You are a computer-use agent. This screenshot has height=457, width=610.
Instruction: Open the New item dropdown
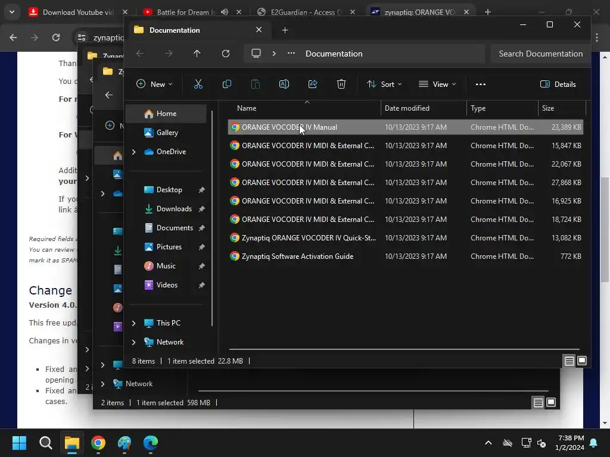[154, 84]
